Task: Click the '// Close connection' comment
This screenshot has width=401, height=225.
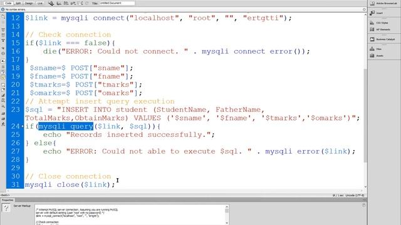Action: tap(68, 176)
